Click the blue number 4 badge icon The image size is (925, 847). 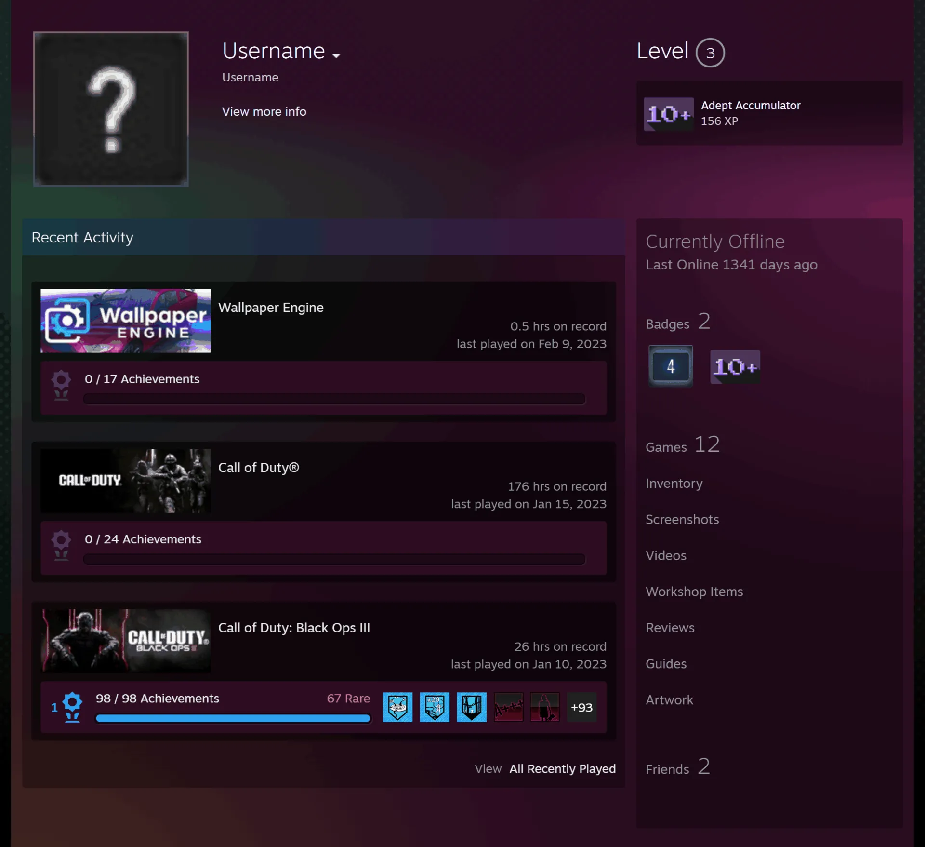coord(671,366)
